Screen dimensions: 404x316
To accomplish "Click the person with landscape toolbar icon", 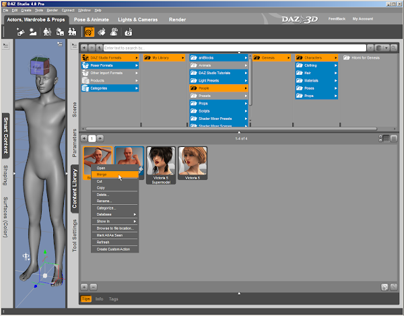I will click(33, 32).
